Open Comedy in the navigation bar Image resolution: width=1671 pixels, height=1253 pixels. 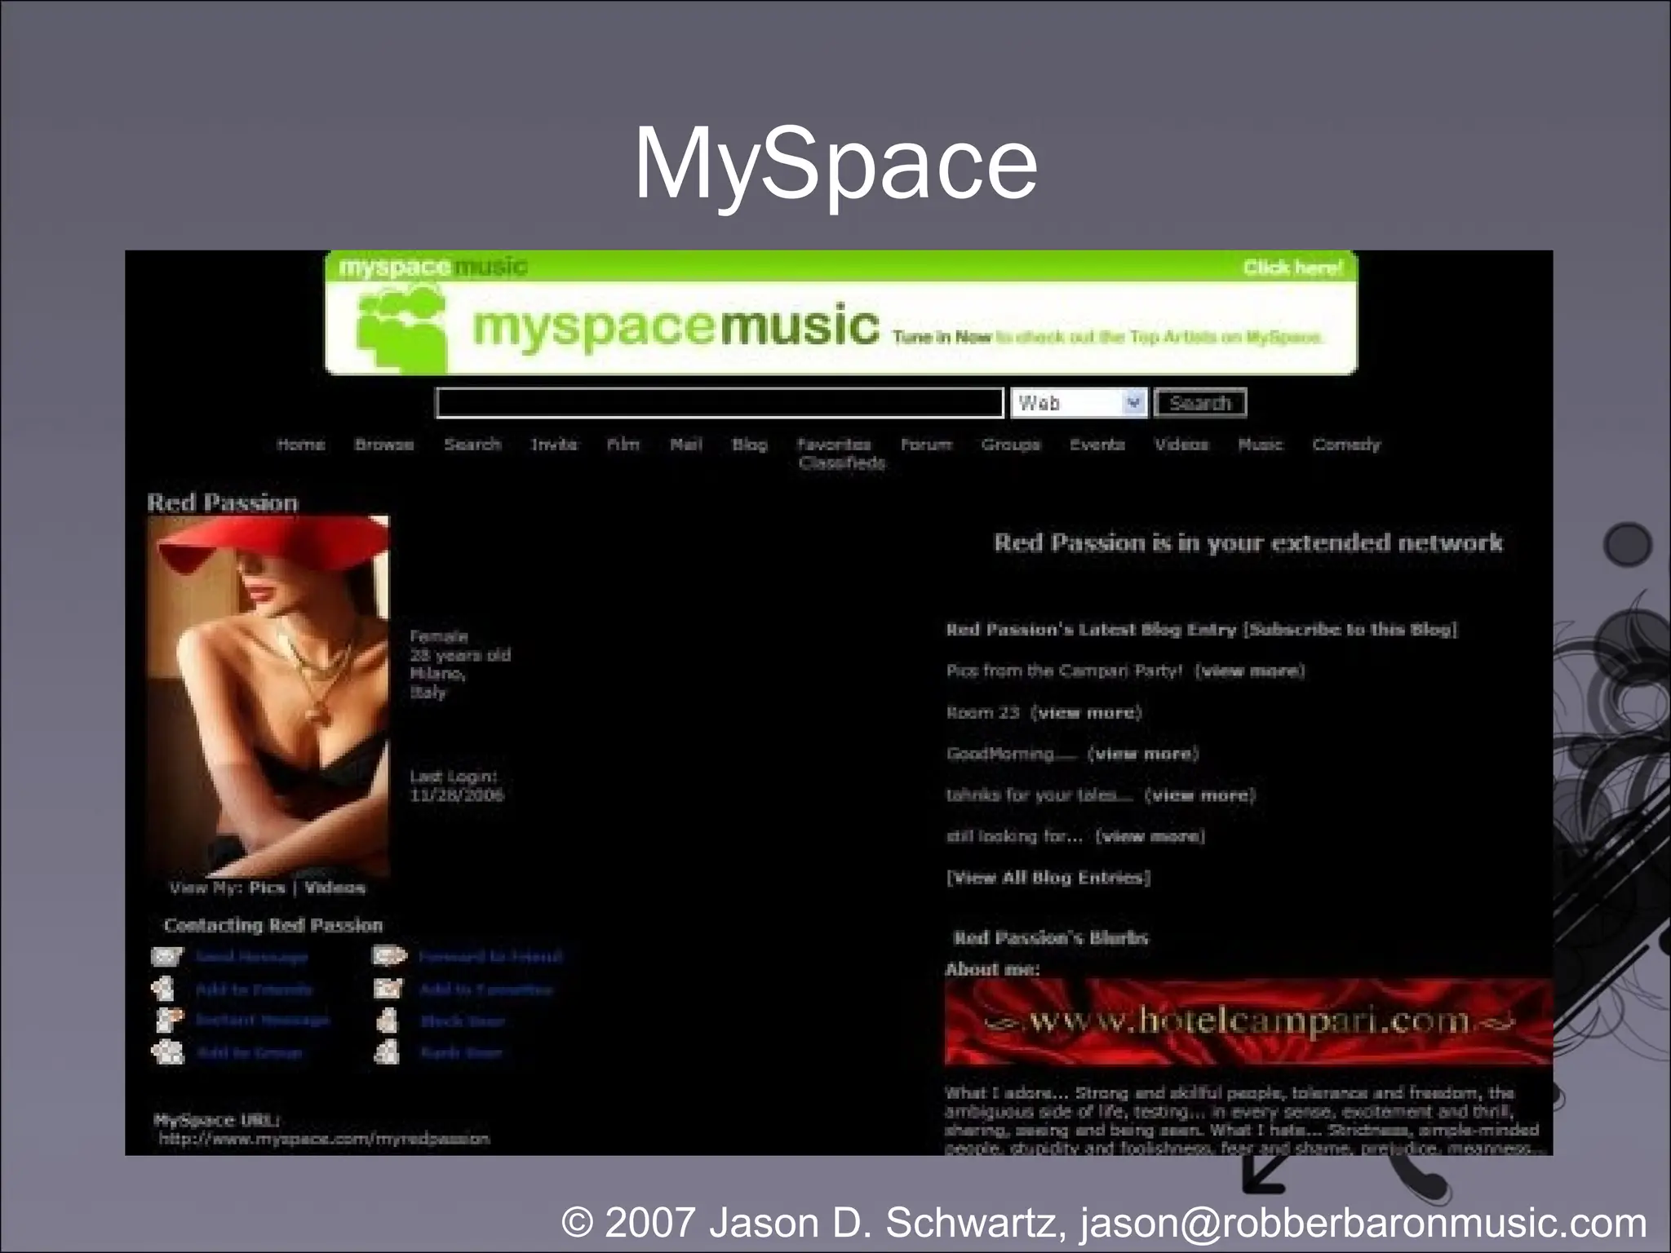point(1346,445)
